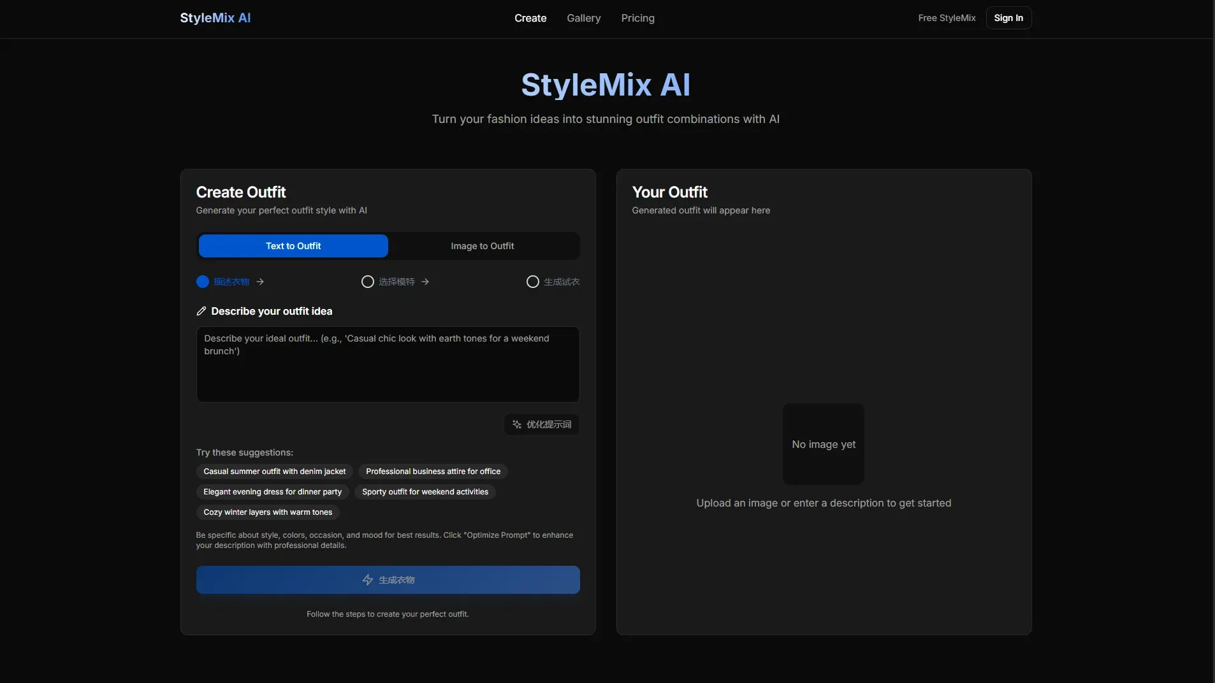
Task: Switch to the Image to Outfit tab
Action: click(x=483, y=246)
